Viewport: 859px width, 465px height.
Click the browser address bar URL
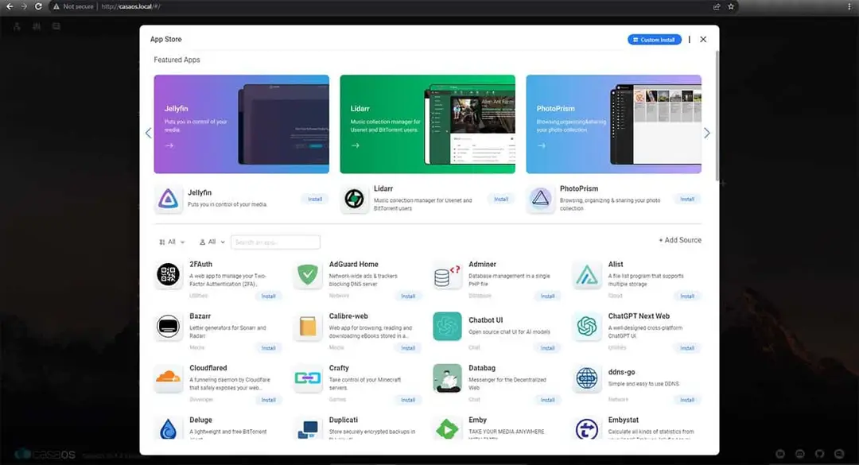click(x=131, y=6)
